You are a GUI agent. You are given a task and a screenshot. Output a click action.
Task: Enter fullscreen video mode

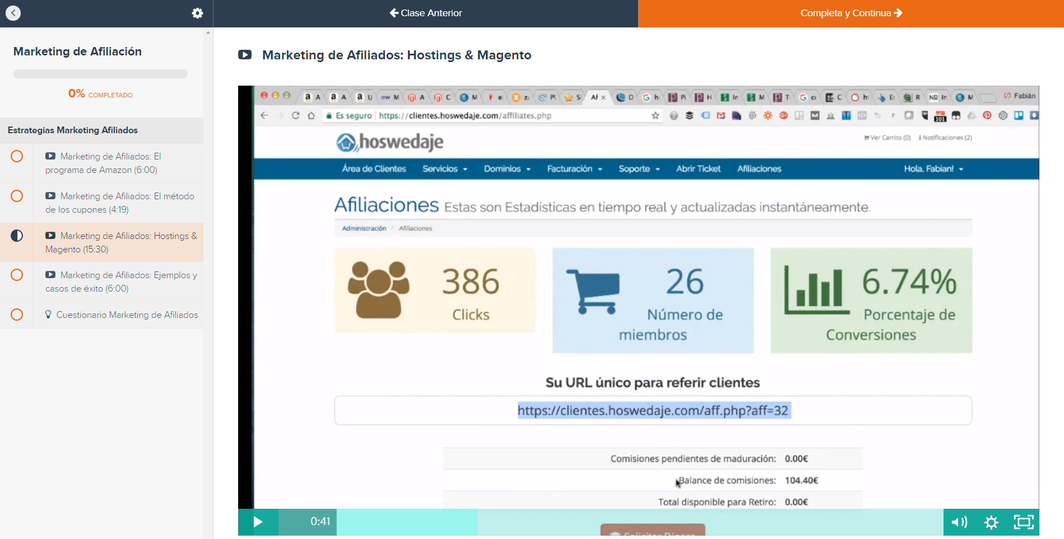pyautogui.click(x=1024, y=522)
